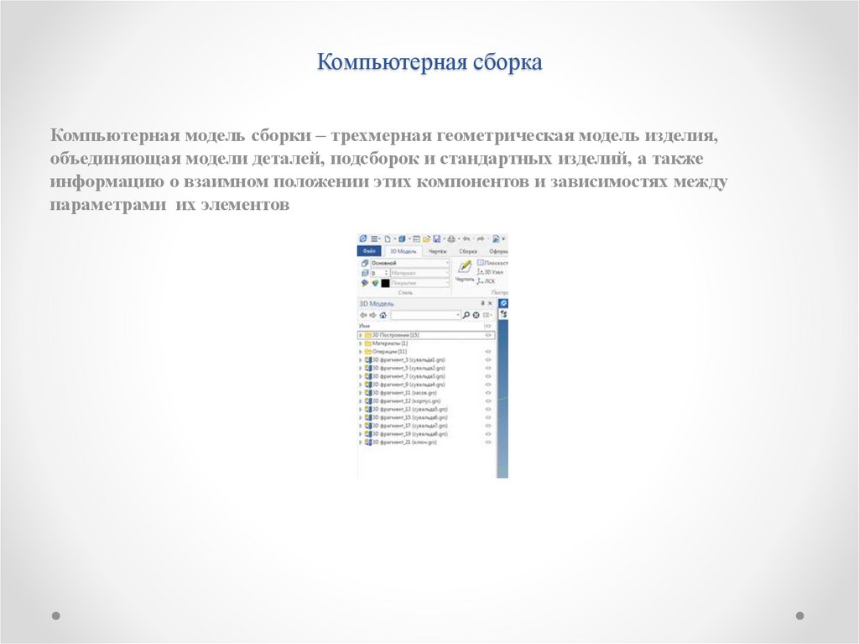Print document using printer icon
The height and width of the screenshot is (644, 859).
pyautogui.click(x=451, y=238)
